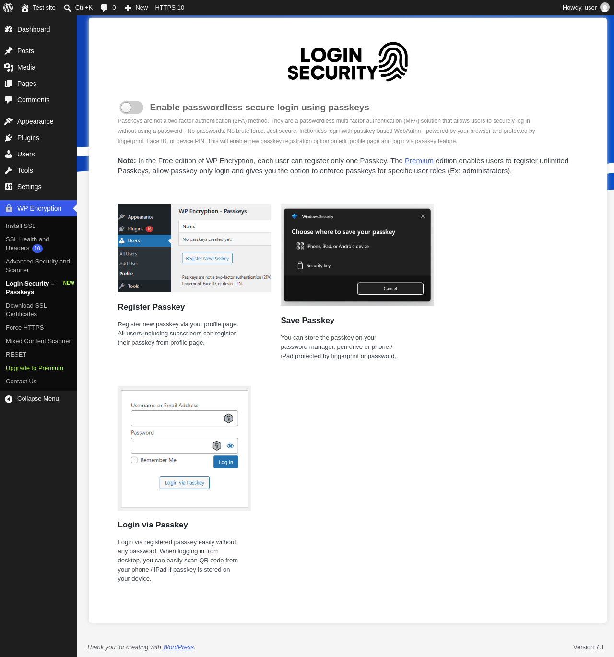Open Contact Us submenu item

pyautogui.click(x=21, y=382)
